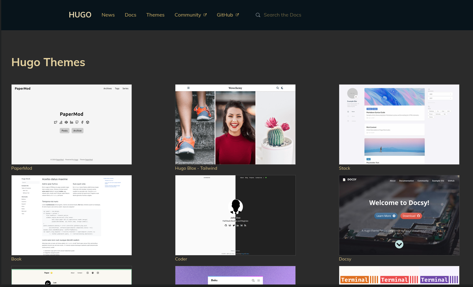This screenshot has height=287, width=473.
Task: Open the PaperMod theme thumbnail
Action: coord(72,124)
